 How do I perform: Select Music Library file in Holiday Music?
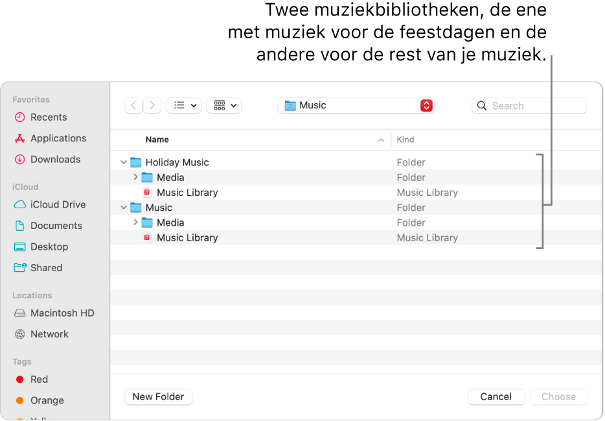[187, 193]
